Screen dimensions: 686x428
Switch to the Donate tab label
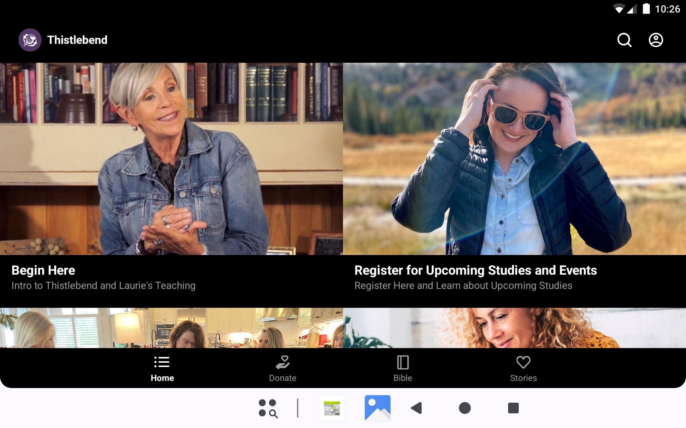coord(283,378)
